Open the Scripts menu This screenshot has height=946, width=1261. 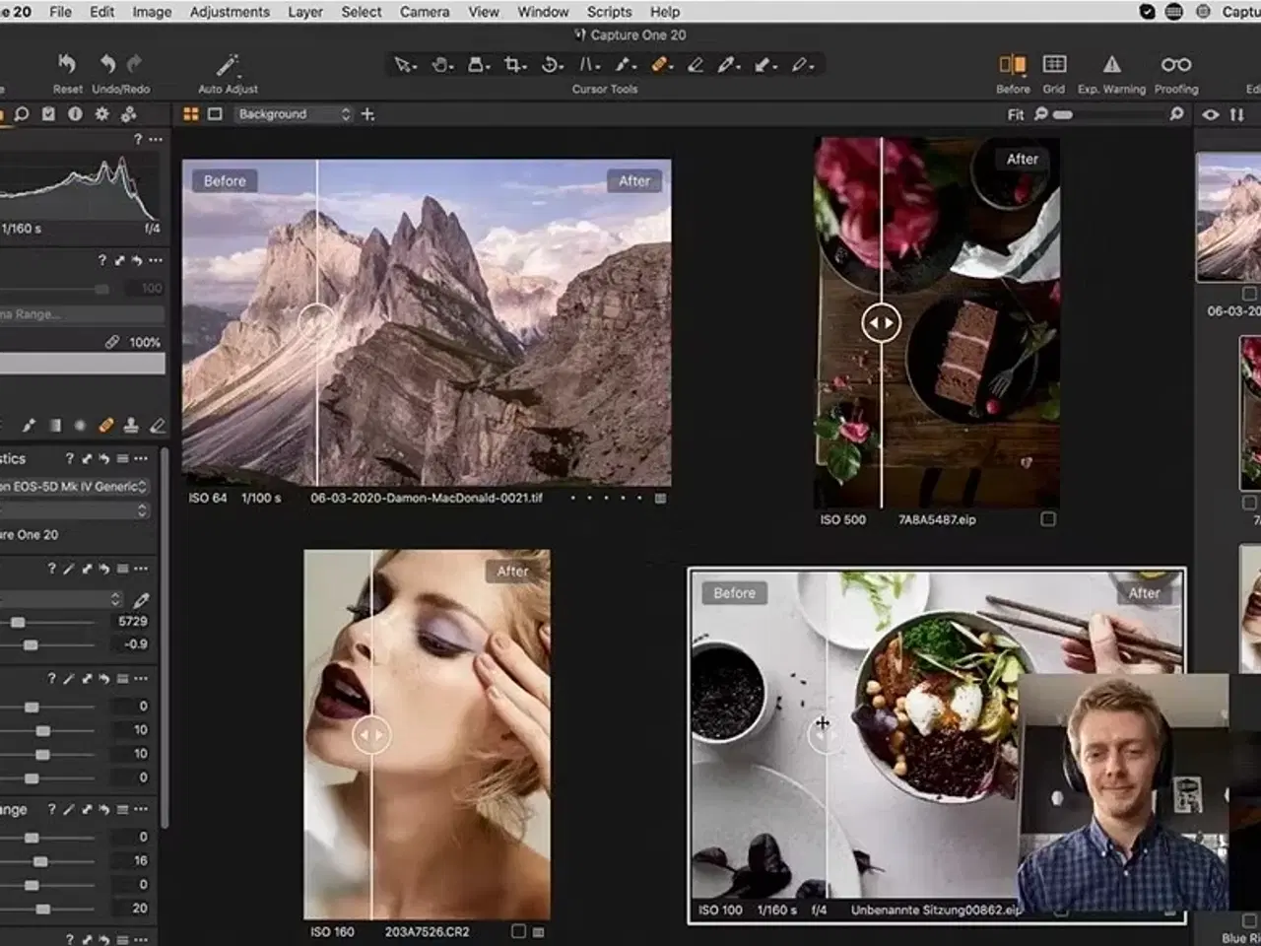(609, 12)
